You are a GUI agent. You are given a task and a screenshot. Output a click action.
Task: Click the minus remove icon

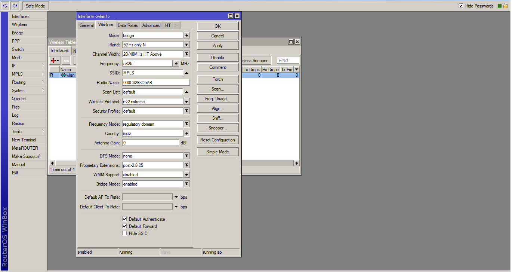66,60
